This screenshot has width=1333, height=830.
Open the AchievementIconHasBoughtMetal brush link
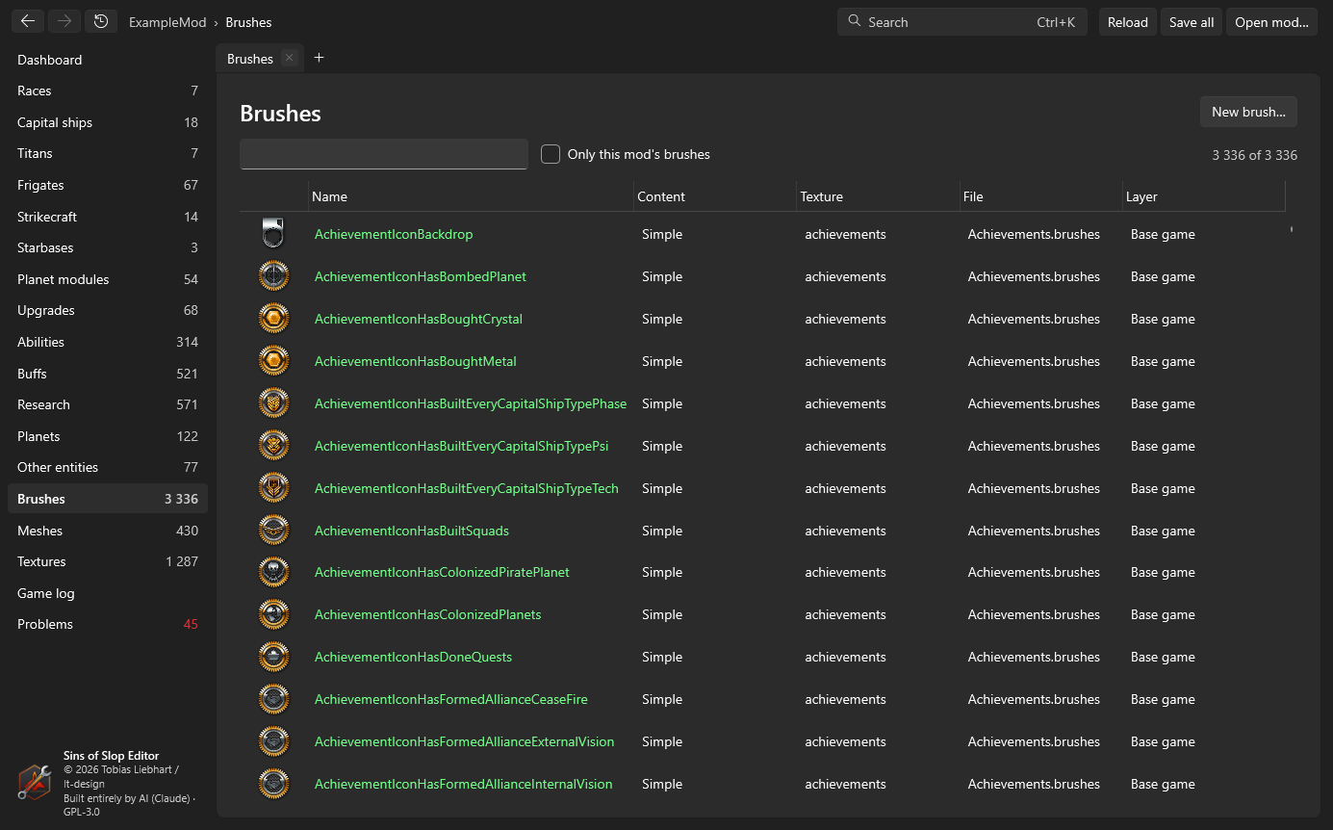tap(416, 361)
